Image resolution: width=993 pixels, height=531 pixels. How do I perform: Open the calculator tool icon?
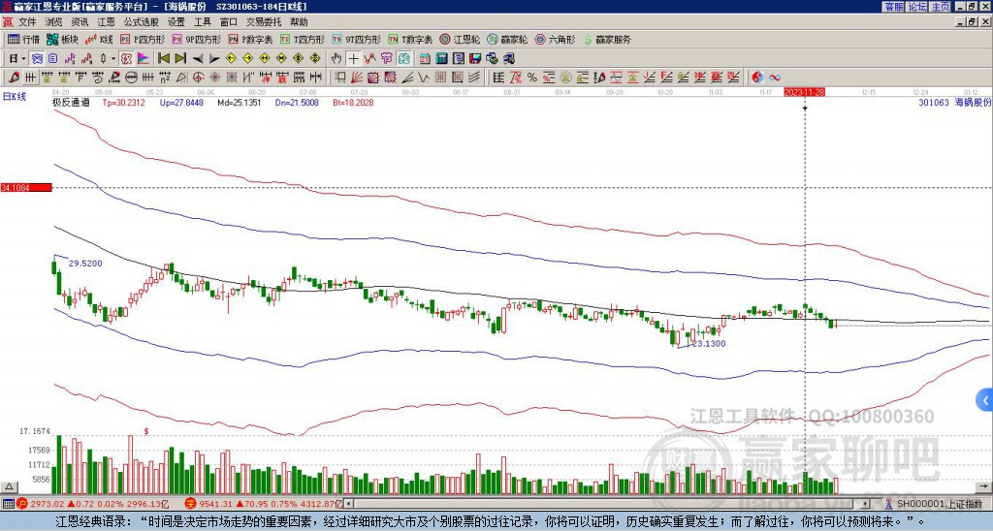(x=441, y=59)
